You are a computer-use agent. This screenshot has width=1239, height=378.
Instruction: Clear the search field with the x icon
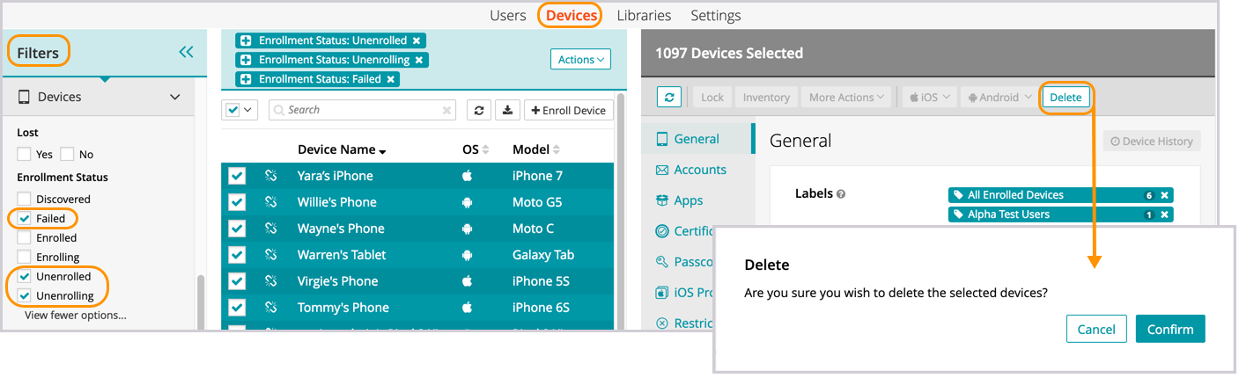(x=446, y=111)
